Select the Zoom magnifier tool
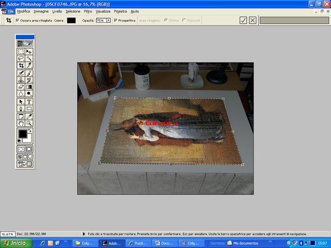The height and width of the screenshot is (248, 331). [x=29, y=123]
